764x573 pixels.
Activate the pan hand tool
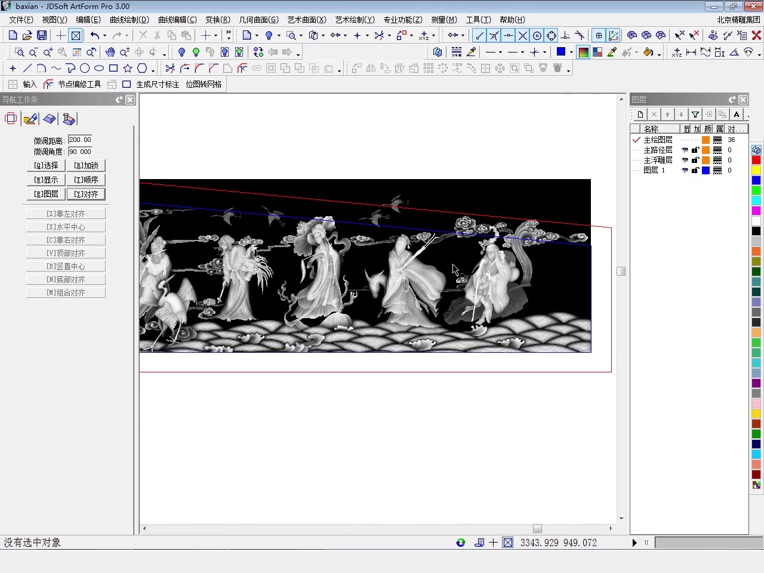110,52
